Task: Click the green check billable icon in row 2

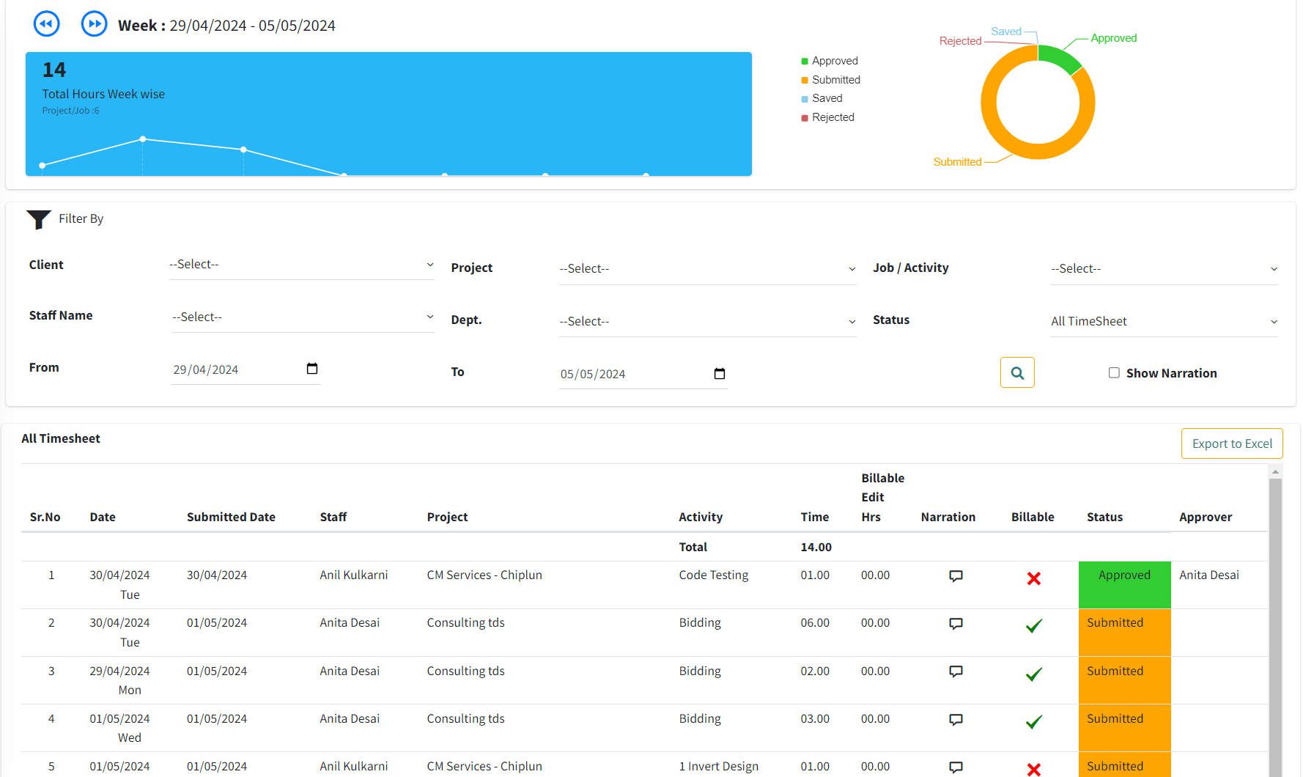Action: (x=1034, y=626)
